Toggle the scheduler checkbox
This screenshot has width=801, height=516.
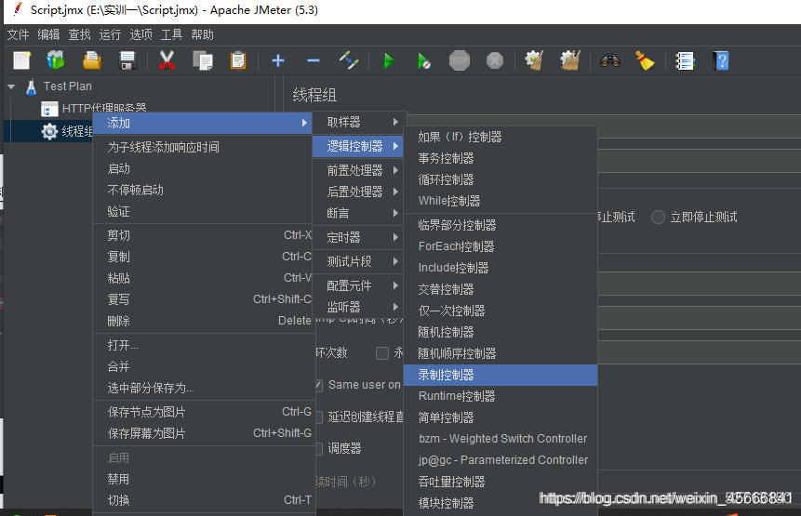(x=319, y=449)
